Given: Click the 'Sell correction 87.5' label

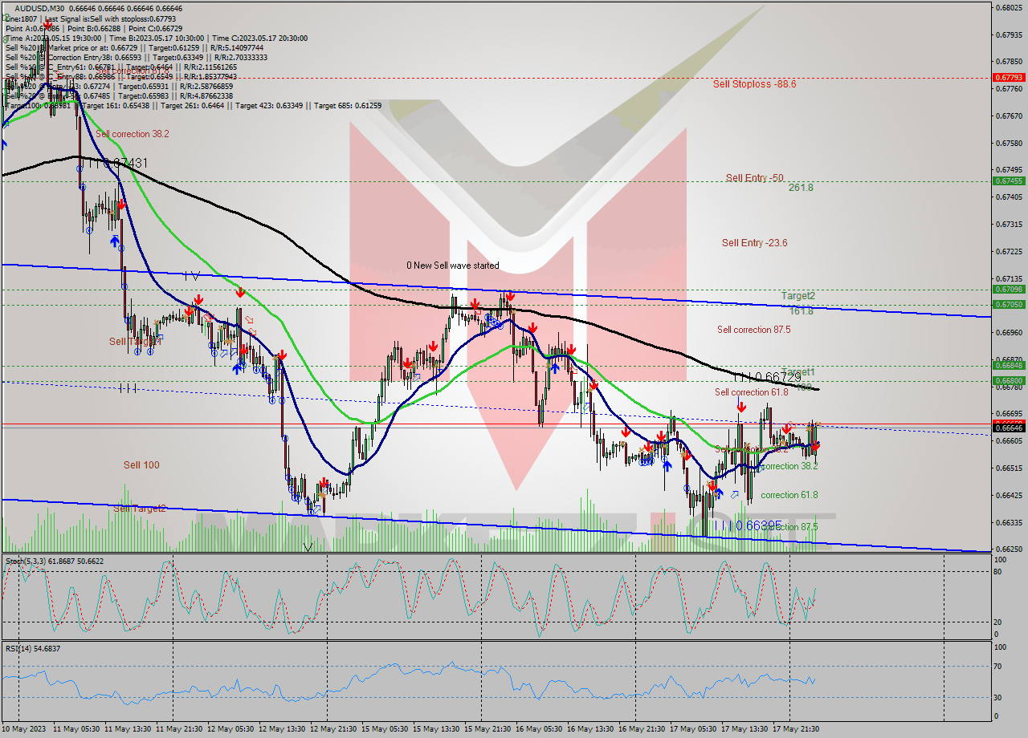Looking at the screenshot, I should (753, 329).
